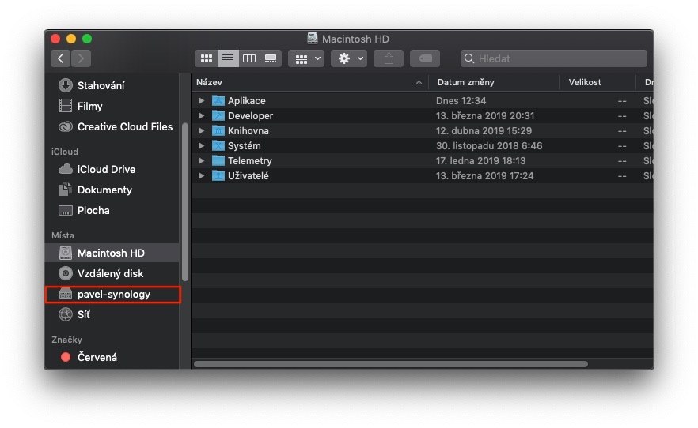This screenshot has width=698, height=428.
Task: Switch to column view in toolbar
Action: click(x=249, y=58)
